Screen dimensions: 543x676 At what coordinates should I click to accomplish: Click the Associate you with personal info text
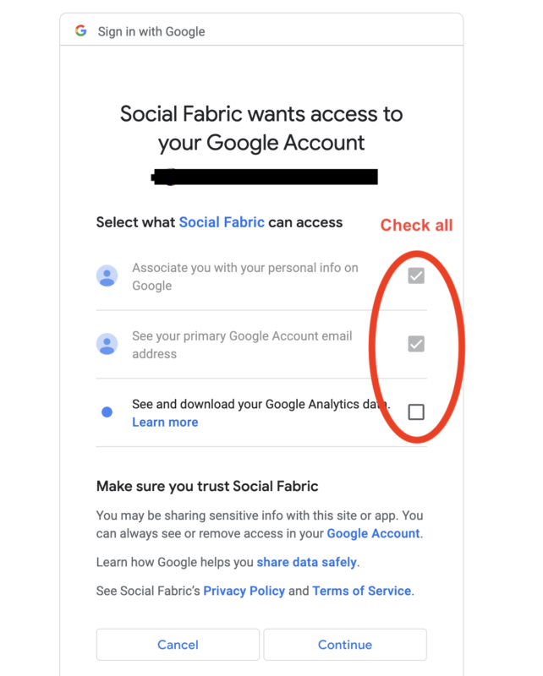click(245, 276)
